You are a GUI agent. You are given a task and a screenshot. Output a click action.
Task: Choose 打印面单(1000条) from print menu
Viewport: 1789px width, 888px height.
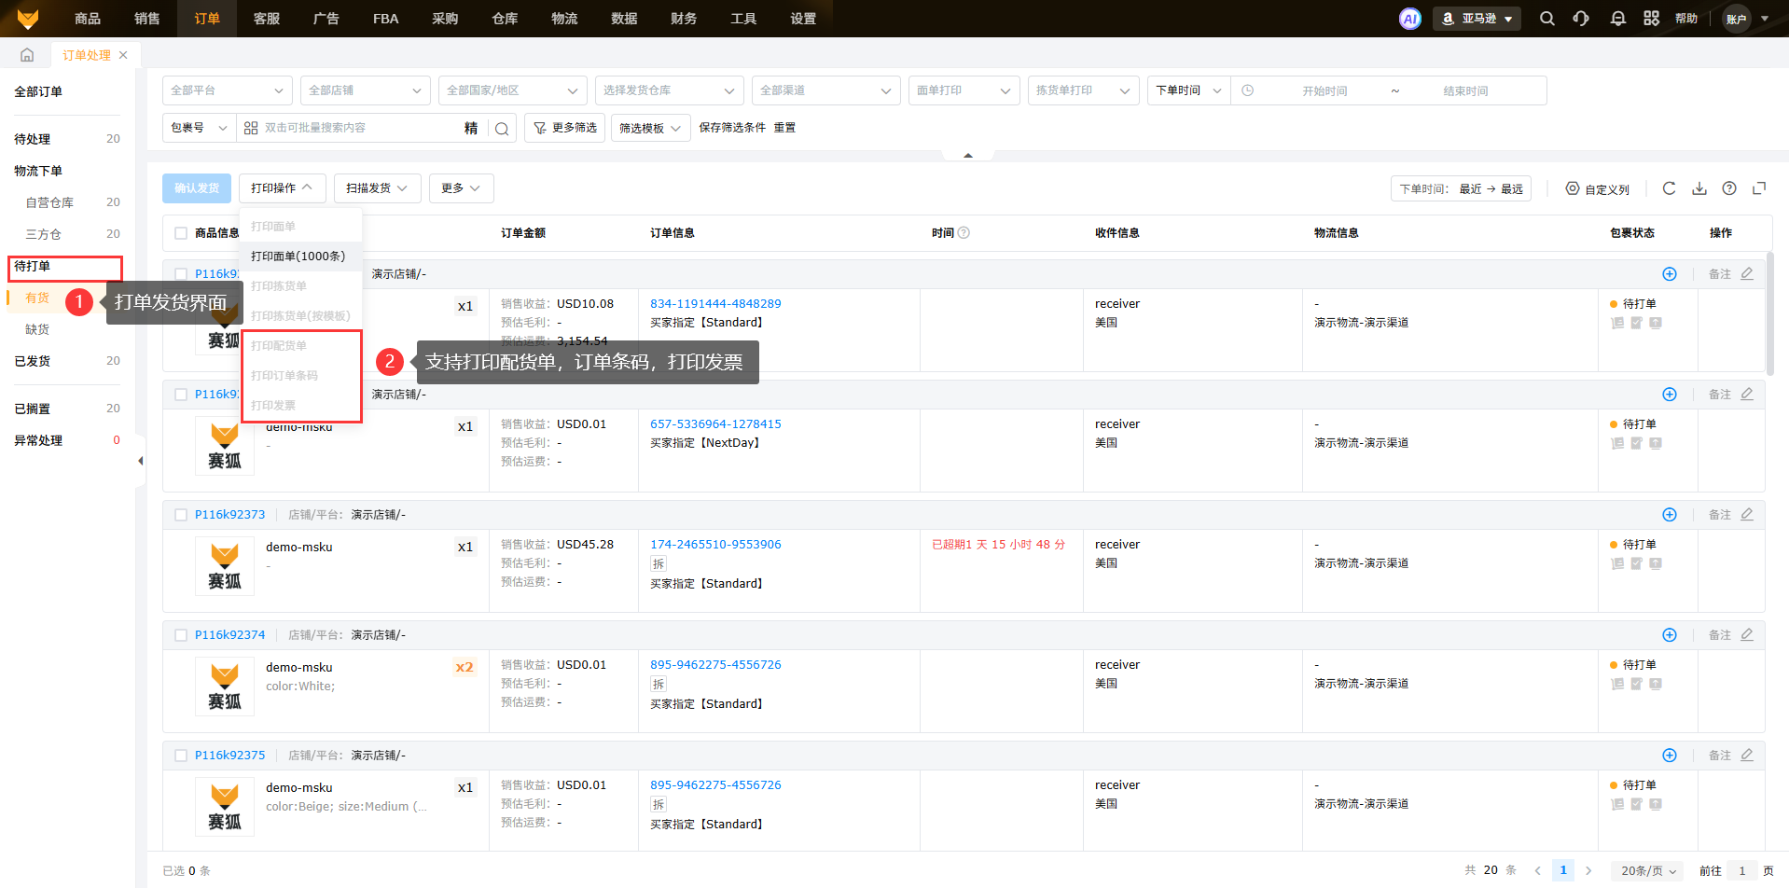click(x=298, y=257)
